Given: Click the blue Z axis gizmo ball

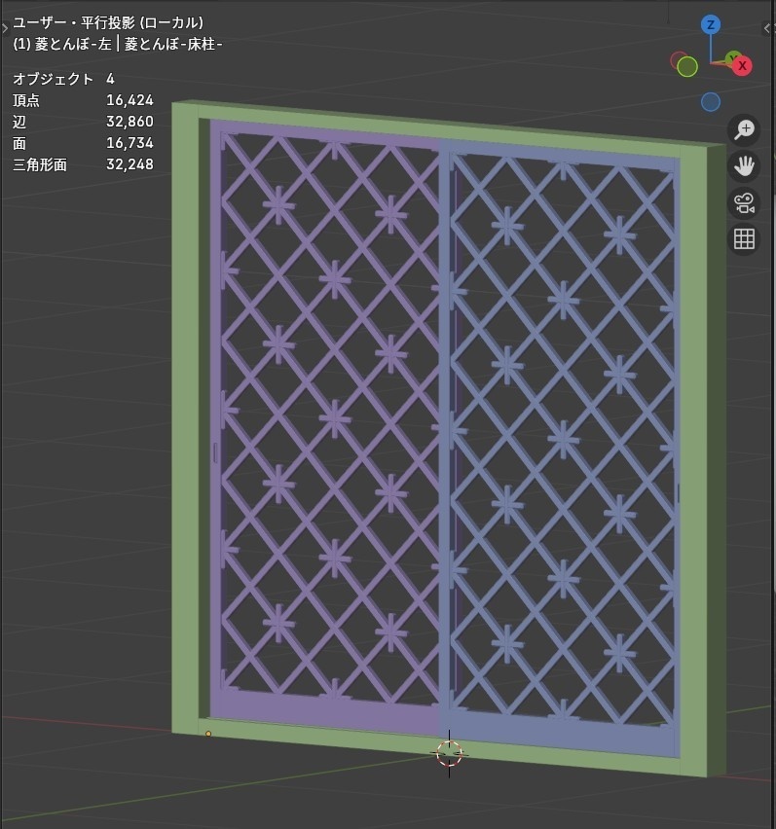Looking at the screenshot, I should coord(711,24).
